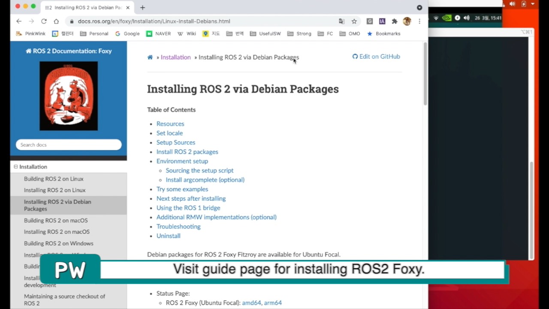Image resolution: width=549 pixels, height=309 pixels.
Task: Jump to Additional RMW implementations (optional)
Action: point(217,217)
